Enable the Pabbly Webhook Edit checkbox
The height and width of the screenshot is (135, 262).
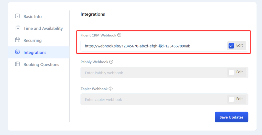tap(231, 72)
